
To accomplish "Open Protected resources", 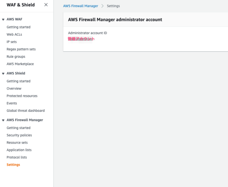I will click(22, 96).
